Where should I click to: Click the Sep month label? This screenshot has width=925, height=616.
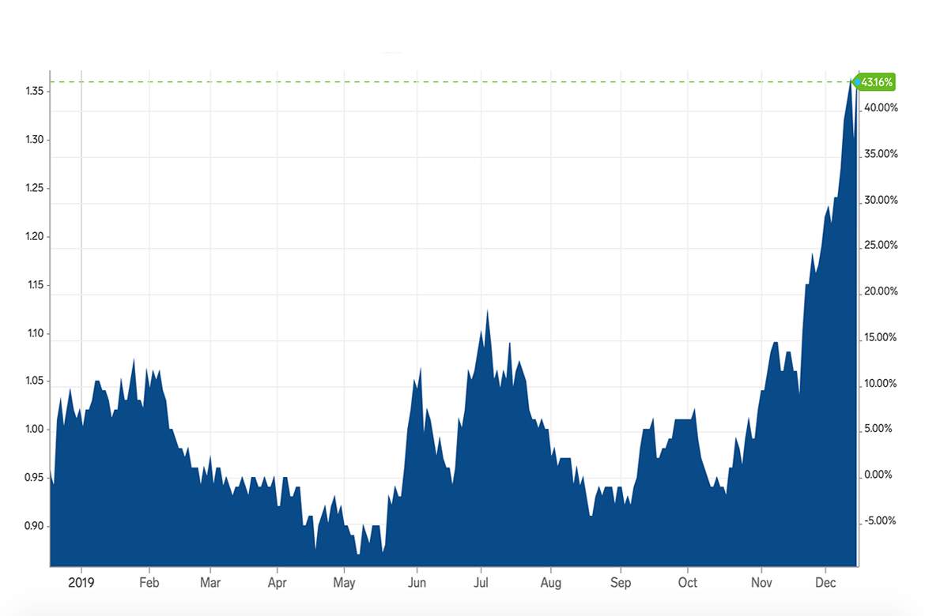pyautogui.click(x=621, y=583)
